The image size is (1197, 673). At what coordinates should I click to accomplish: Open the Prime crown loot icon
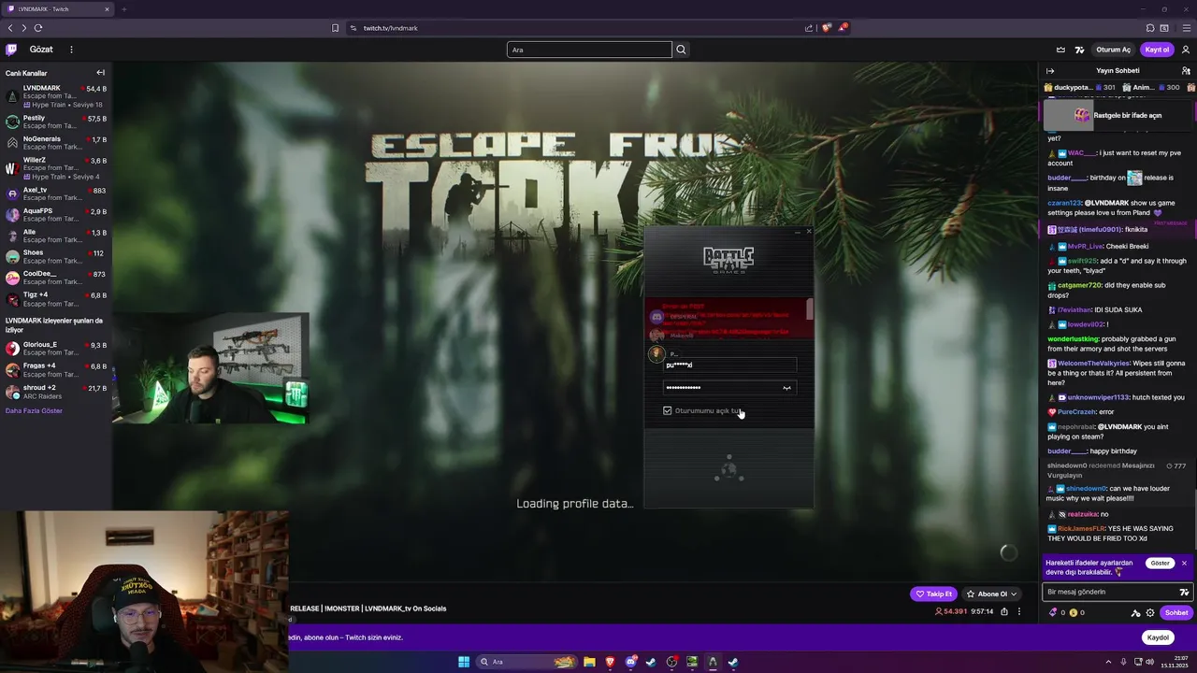pyautogui.click(x=1060, y=50)
